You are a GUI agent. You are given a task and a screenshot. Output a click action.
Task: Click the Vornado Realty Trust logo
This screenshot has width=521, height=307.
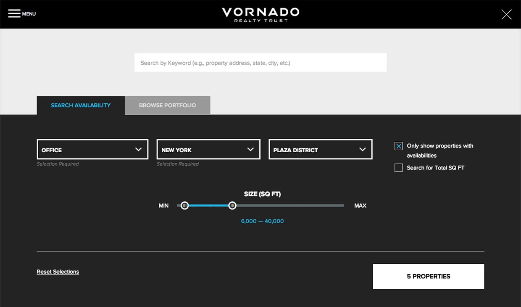tap(260, 14)
